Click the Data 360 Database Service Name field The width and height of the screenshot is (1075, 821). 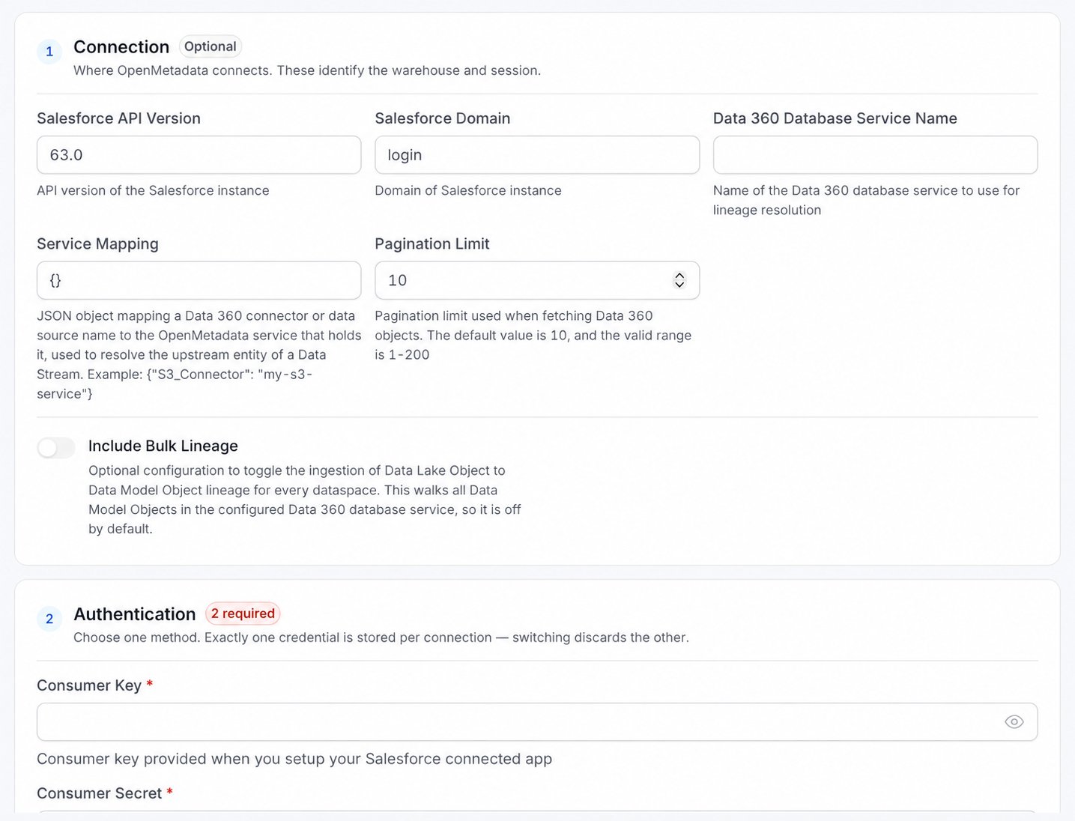[875, 155]
